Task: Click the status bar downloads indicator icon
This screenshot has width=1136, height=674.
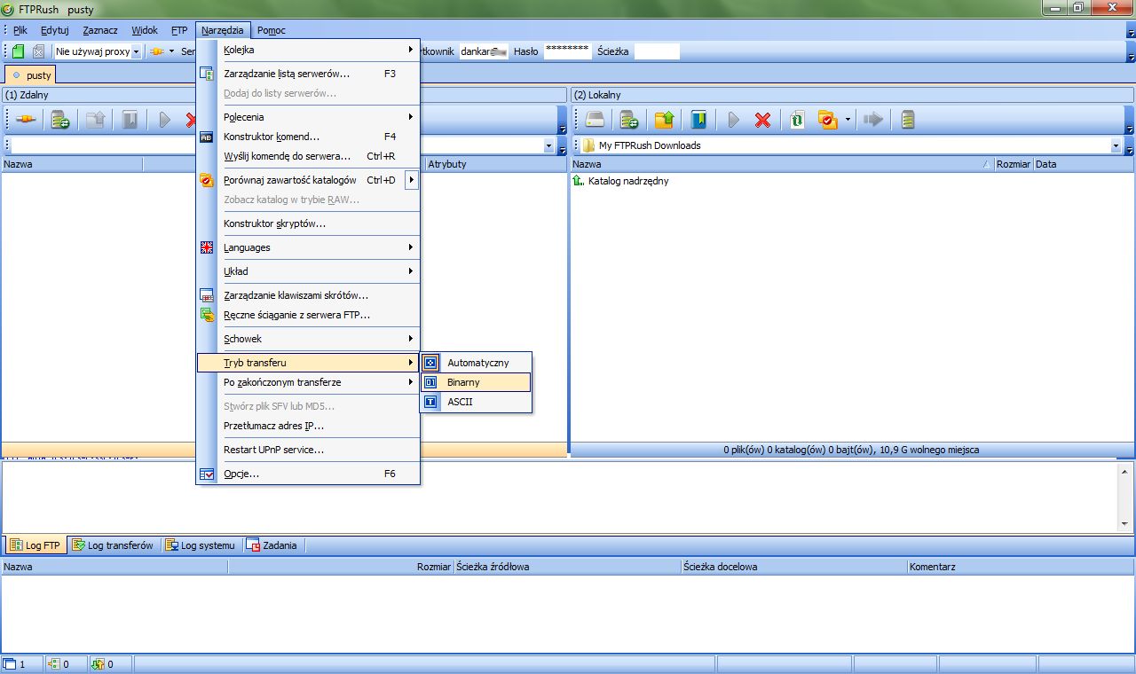Action: point(53,663)
